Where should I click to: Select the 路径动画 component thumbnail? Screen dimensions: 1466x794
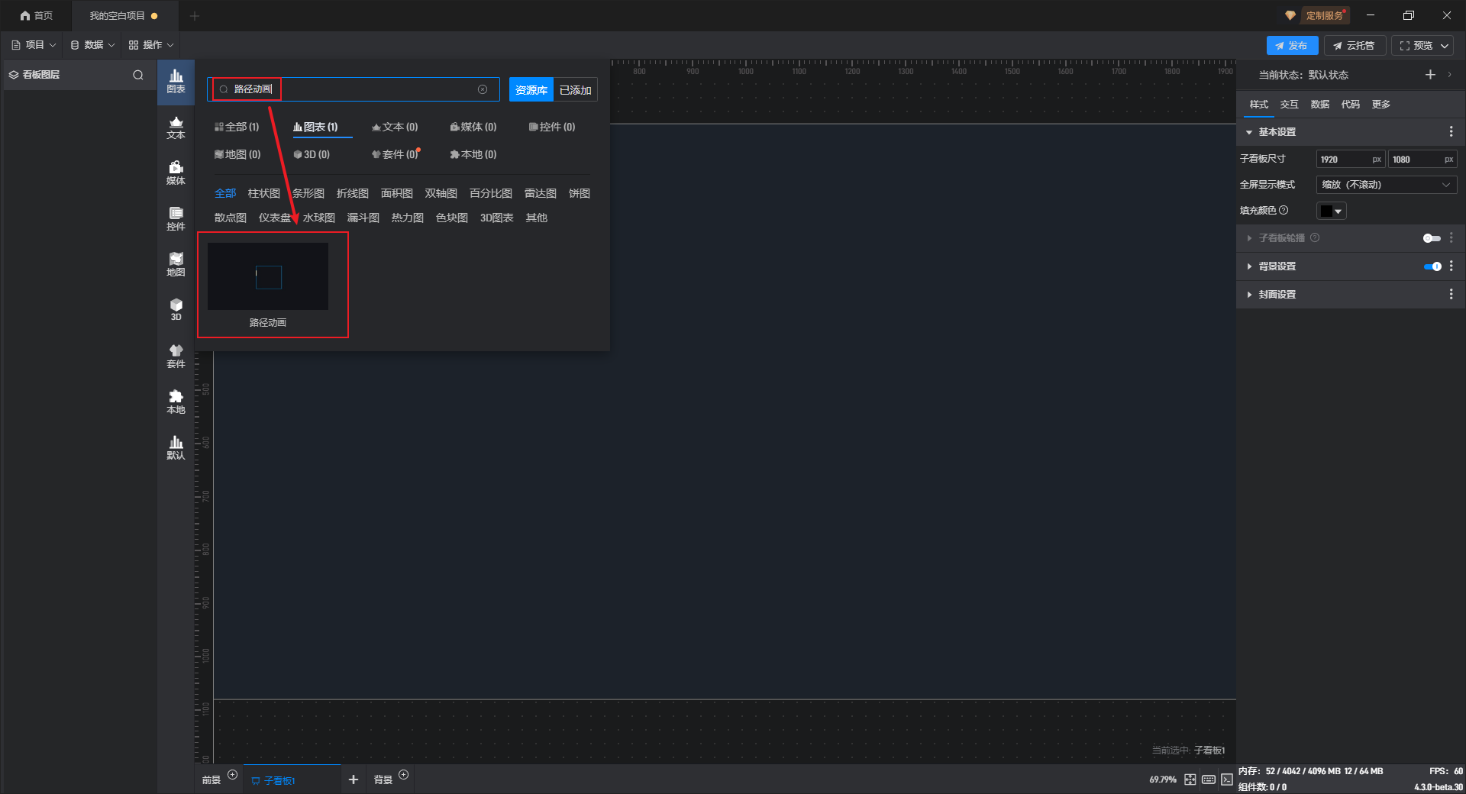pyautogui.click(x=268, y=277)
